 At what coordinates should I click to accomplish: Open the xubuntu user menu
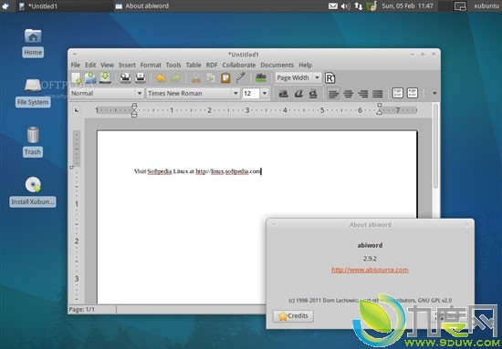click(486, 5)
